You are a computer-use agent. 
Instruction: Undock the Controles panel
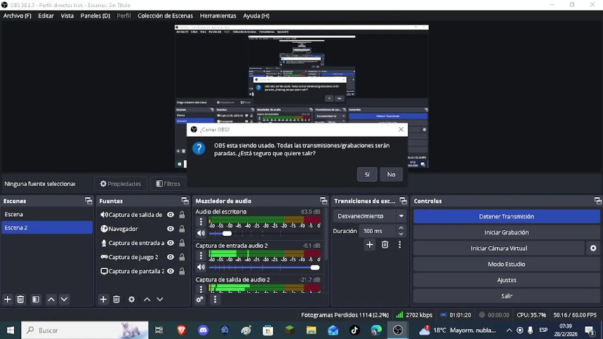point(597,201)
